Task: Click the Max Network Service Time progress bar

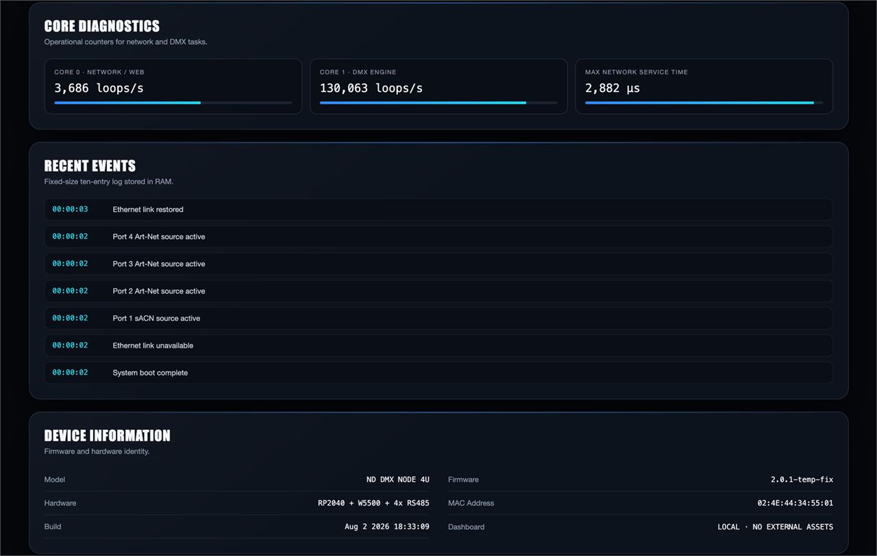Action: 704,103
